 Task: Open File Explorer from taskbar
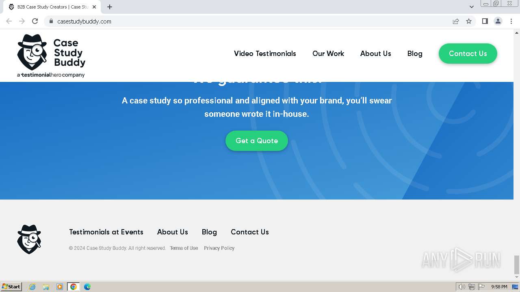pyautogui.click(x=46, y=287)
